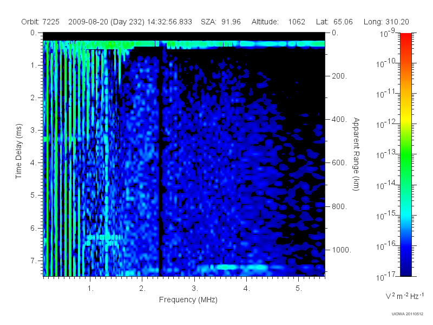Viewport: 433px width, 325px height.
Task: Click the red top of the color scale
Action: (406, 37)
